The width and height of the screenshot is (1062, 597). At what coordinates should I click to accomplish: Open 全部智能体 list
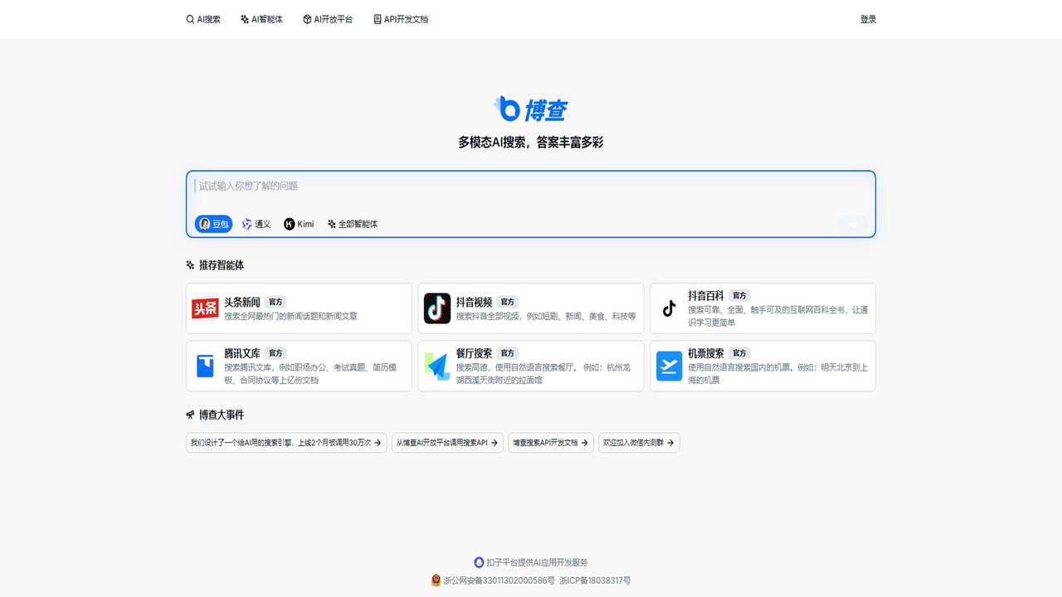[353, 224]
